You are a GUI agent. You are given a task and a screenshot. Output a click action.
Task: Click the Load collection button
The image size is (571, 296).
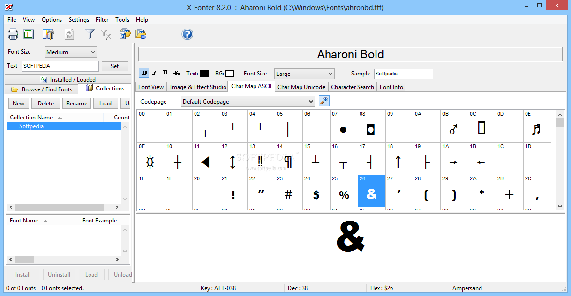click(x=105, y=104)
